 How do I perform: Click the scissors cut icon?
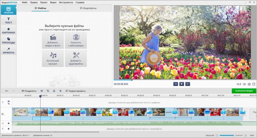point(42,91)
